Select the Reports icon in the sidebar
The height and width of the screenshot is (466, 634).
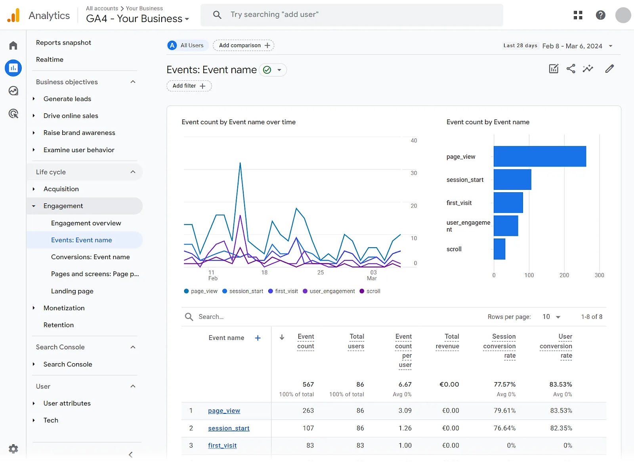[13, 68]
